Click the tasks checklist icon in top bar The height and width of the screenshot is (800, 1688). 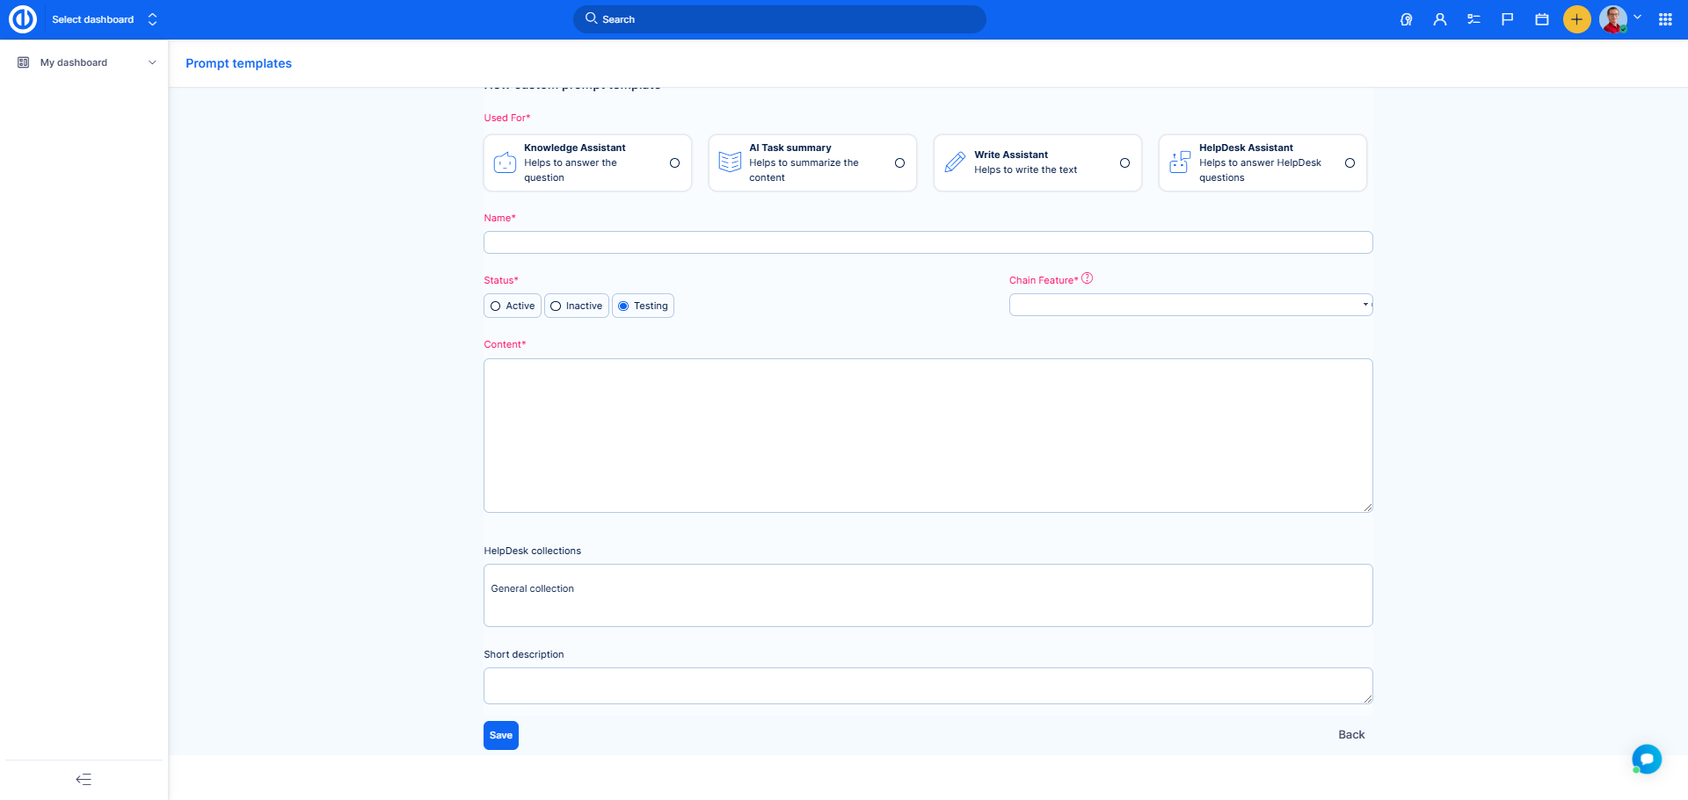click(1473, 19)
